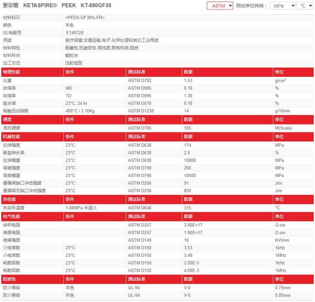This screenshot has height=302, width=315.
Task: Open the ASTM test standard dropdown
Action: coord(220,6)
